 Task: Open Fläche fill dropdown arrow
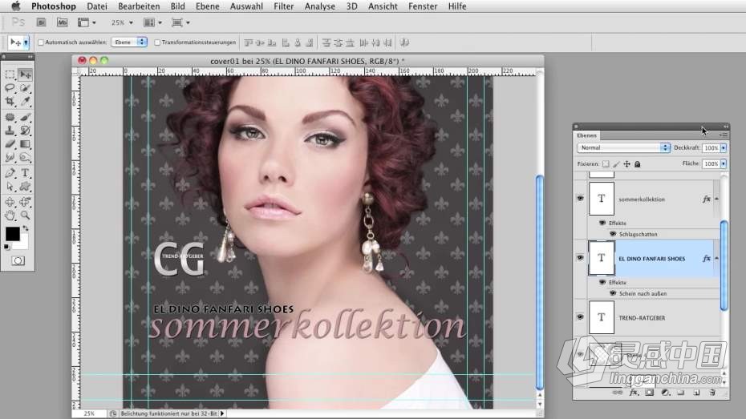pyautogui.click(x=724, y=163)
